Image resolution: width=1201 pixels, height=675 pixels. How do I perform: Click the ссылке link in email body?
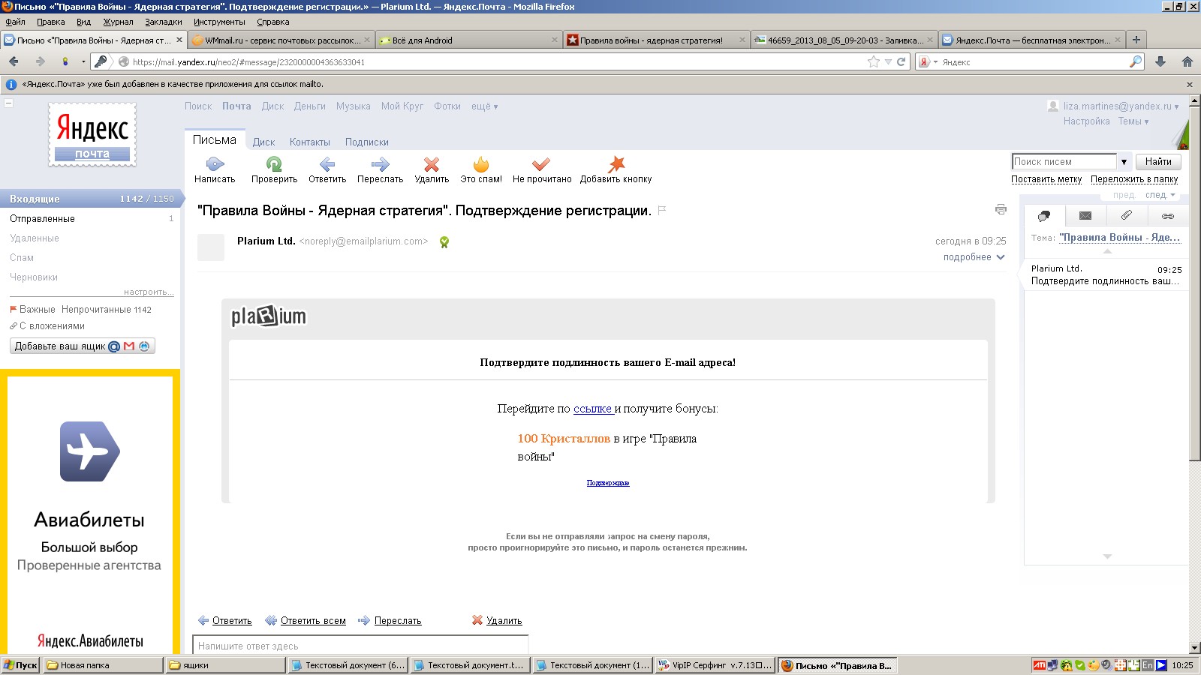(x=593, y=409)
